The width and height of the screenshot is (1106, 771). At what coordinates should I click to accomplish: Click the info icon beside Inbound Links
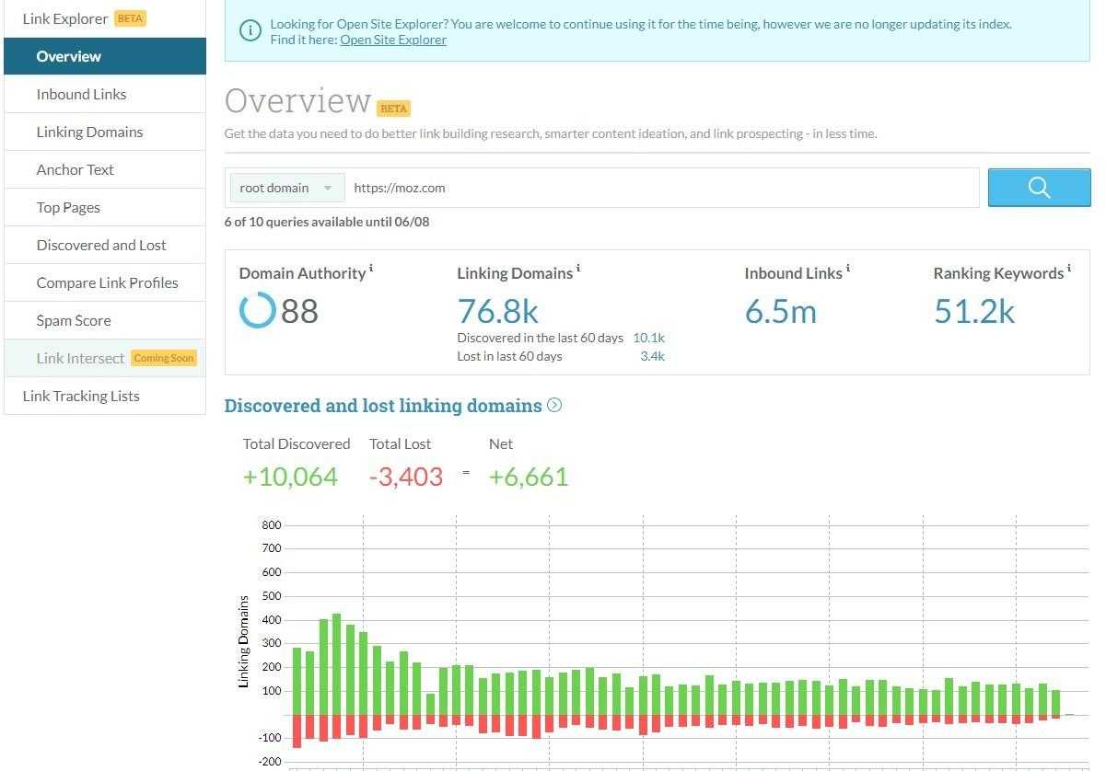tap(848, 270)
